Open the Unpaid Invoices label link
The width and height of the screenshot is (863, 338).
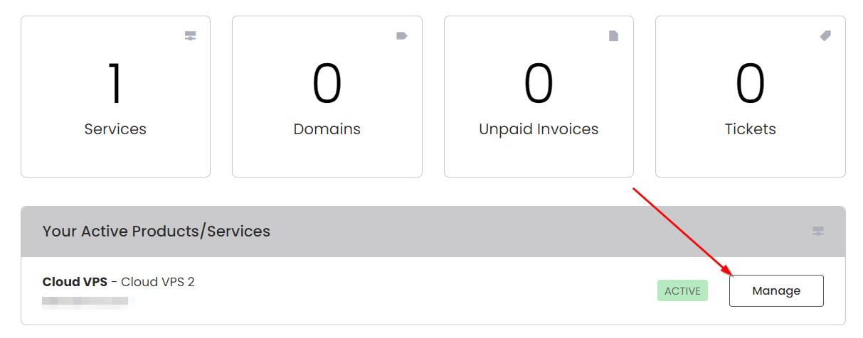click(x=539, y=129)
